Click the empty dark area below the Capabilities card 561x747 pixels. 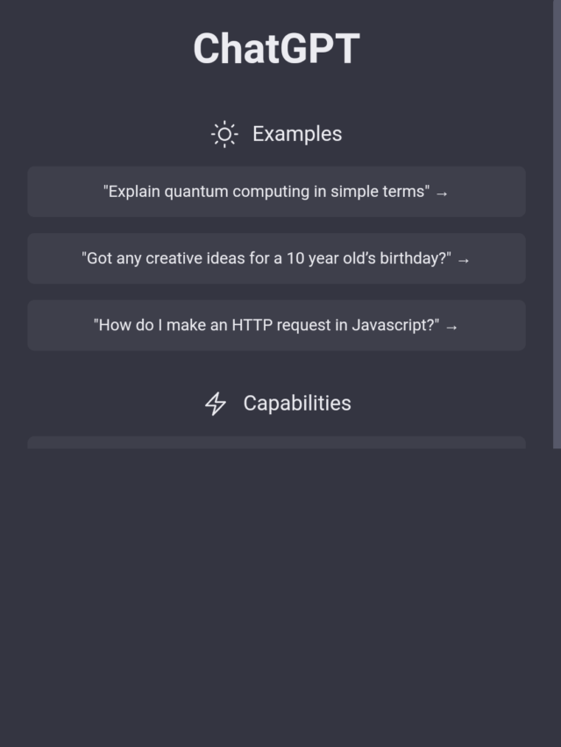coord(276,595)
